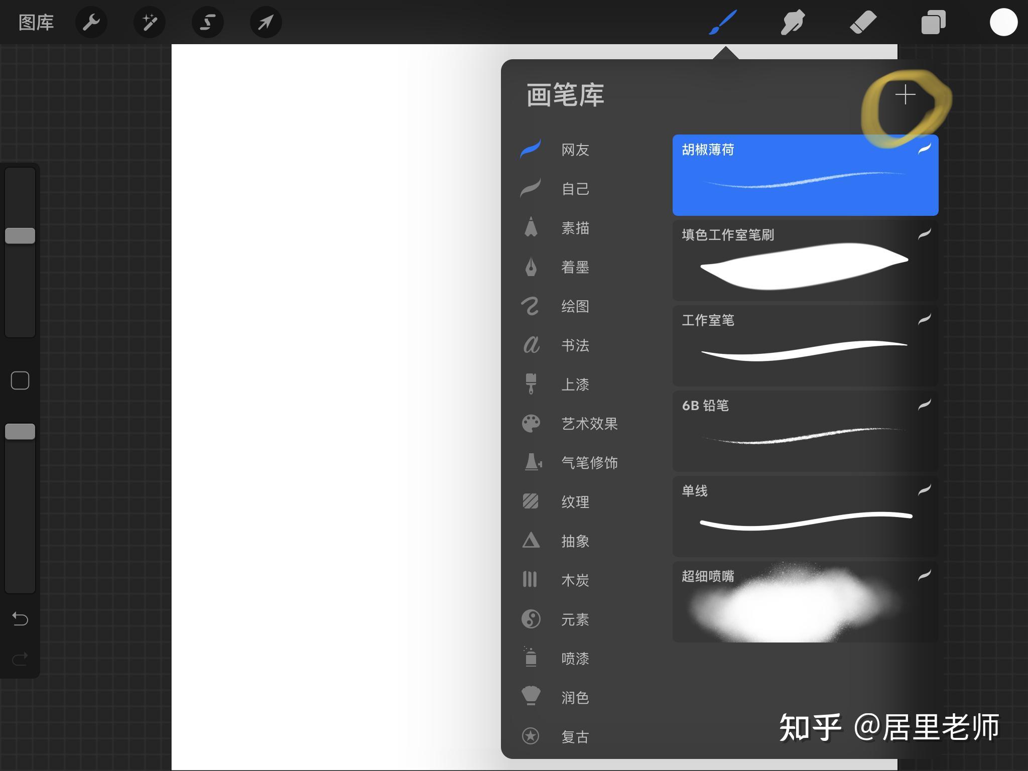The width and height of the screenshot is (1028, 771).
Task: Open the Actions wrench menu
Action: pyautogui.click(x=91, y=23)
